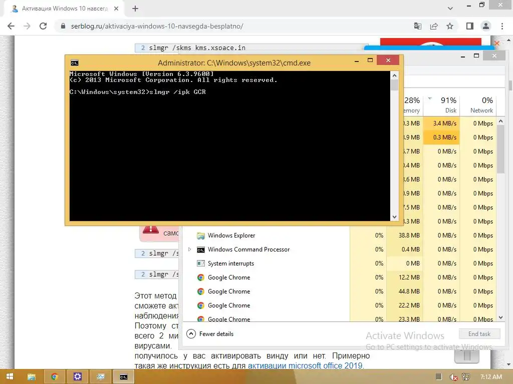This screenshot has height=384, width=513.
Task: Switch to Chrome in taskbar
Action: [55, 377]
